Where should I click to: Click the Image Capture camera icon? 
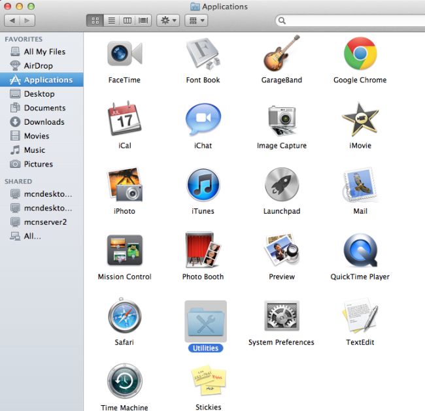click(x=282, y=120)
